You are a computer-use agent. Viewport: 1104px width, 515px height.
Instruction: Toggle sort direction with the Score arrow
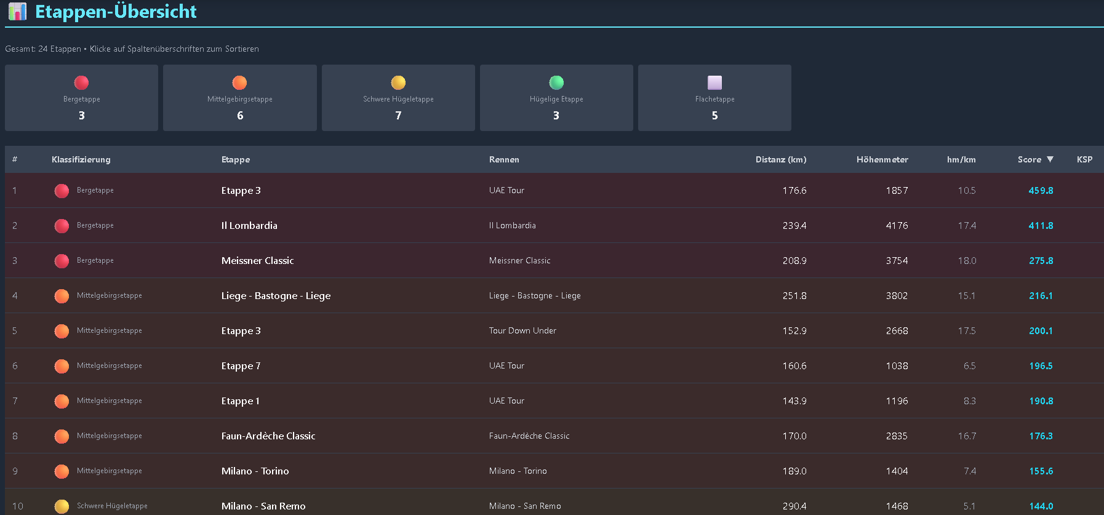point(1050,159)
